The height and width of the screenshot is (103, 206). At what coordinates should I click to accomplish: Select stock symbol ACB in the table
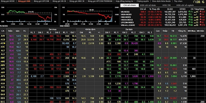pos(3,40)
